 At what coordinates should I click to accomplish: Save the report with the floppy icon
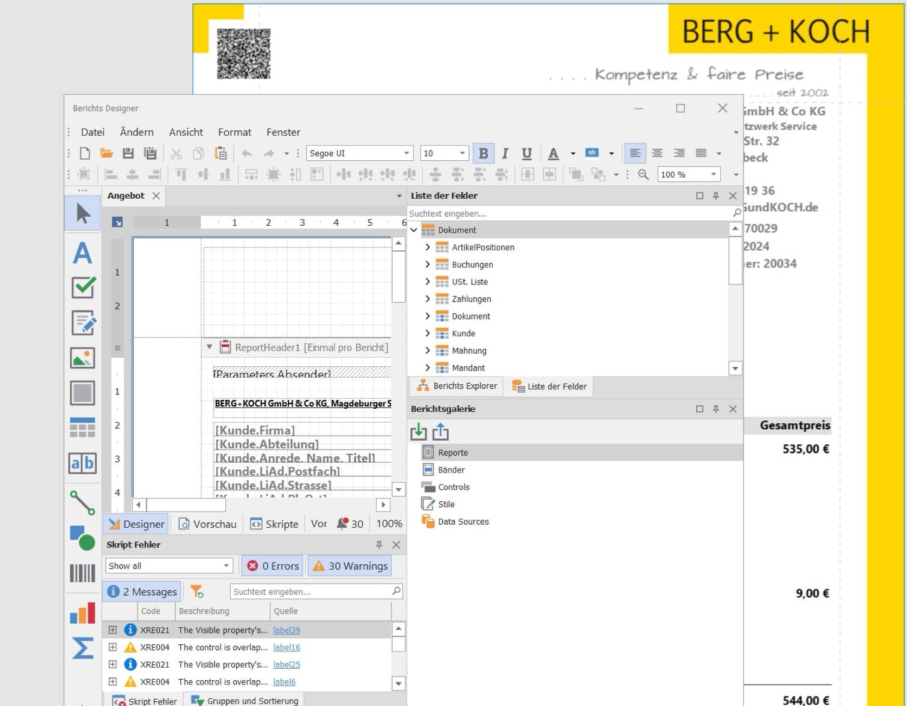click(128, 153)
